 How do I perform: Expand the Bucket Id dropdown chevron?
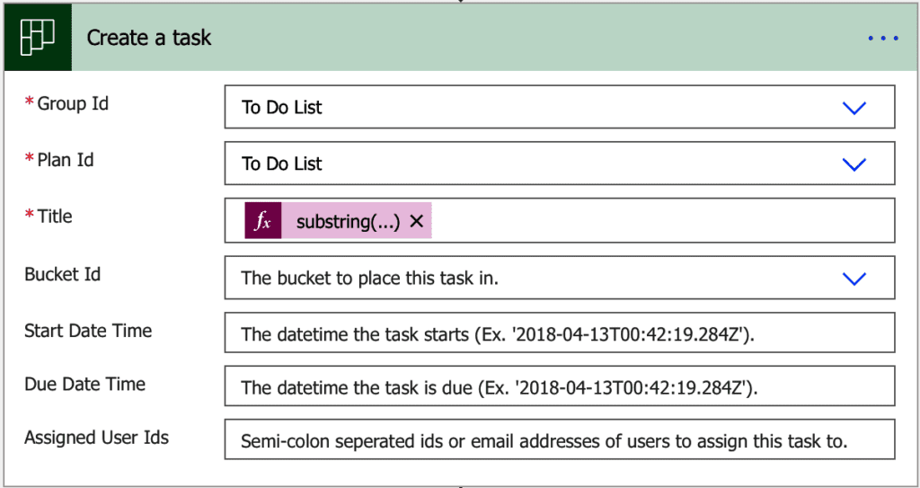[x=854, y=279]
